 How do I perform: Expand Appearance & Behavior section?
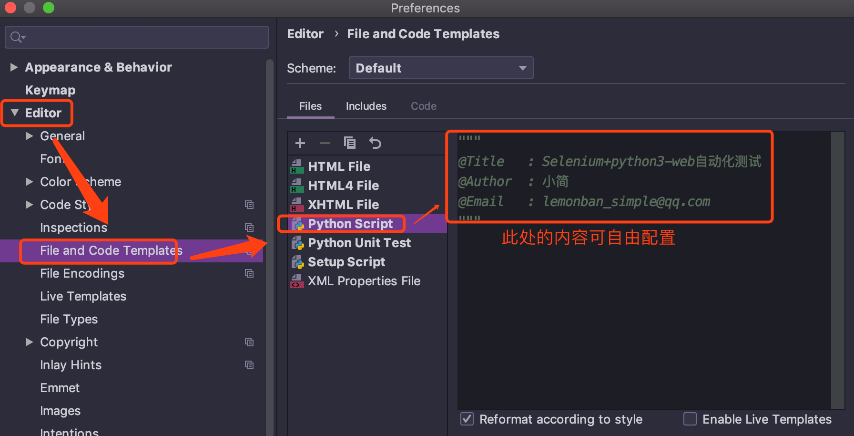point(14,67)
